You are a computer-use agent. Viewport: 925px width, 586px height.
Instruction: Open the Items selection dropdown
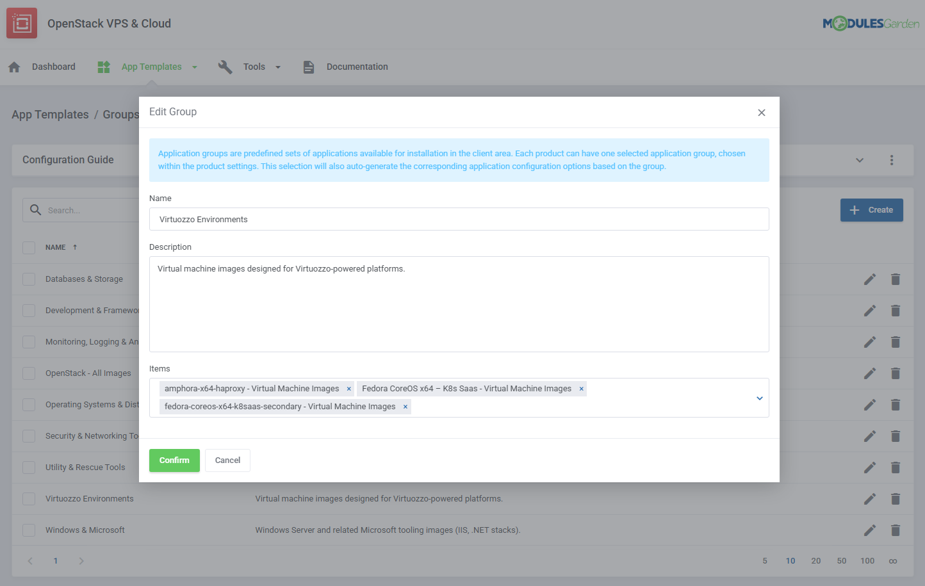coord(760,398)
